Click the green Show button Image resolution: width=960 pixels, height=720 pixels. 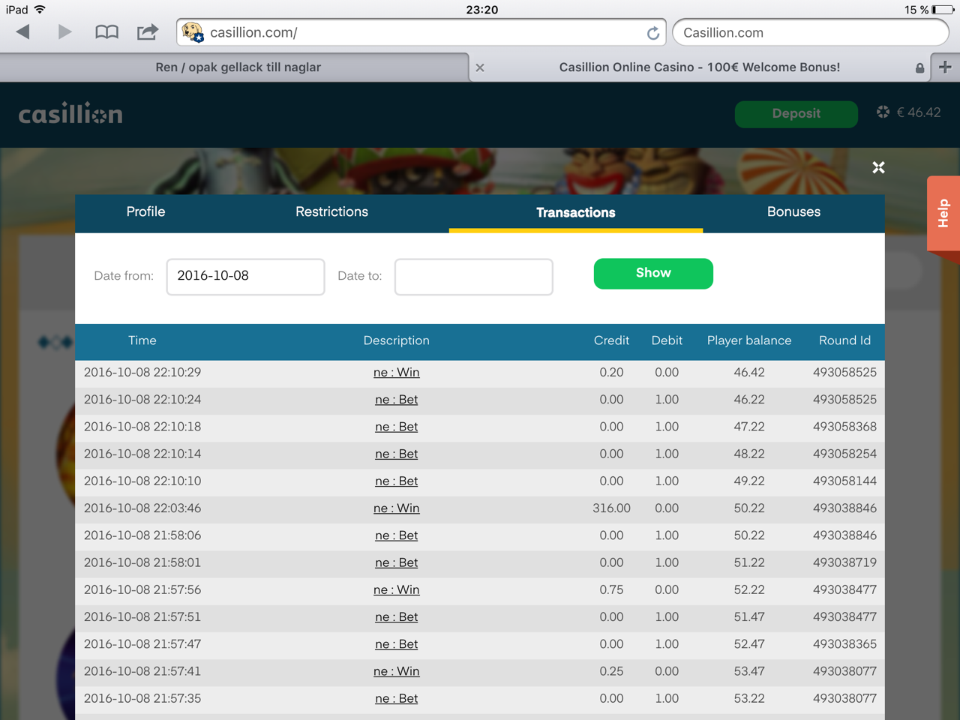(653, 273)
